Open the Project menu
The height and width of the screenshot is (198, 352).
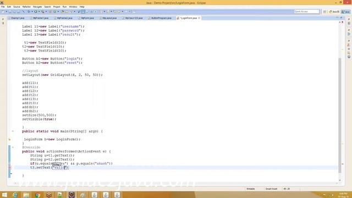(57, 7)
